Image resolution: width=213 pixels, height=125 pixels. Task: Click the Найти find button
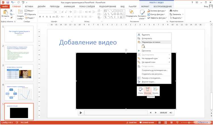174,11
